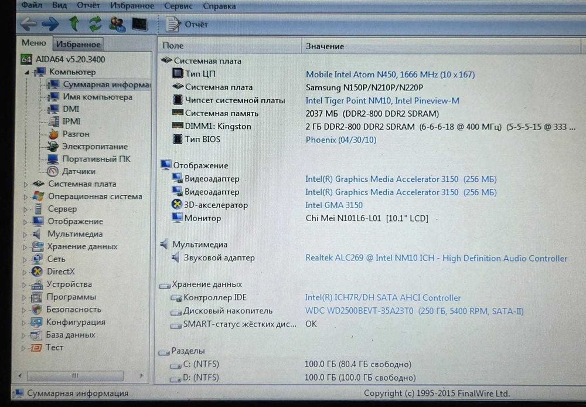Open Intel(R) ICH7R/DH SATA AHCI Controller link
Viewport: 586px width, 407px height.
[383, 298]
